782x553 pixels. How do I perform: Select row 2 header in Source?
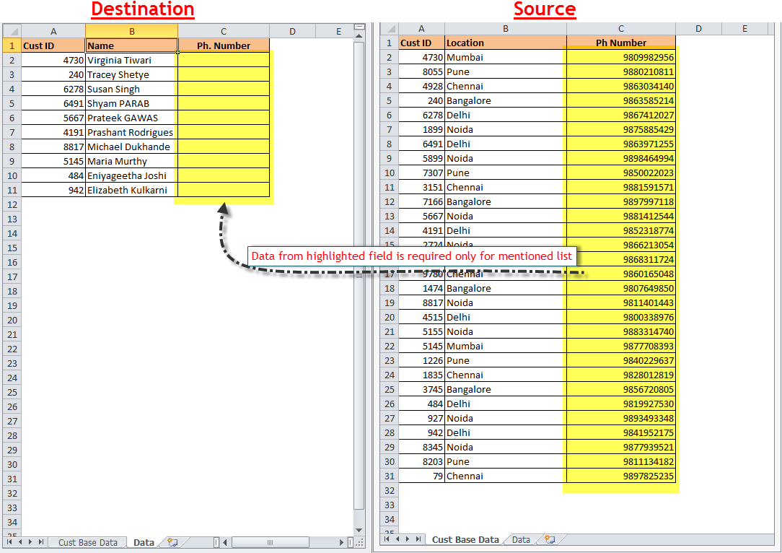[389, 57]
